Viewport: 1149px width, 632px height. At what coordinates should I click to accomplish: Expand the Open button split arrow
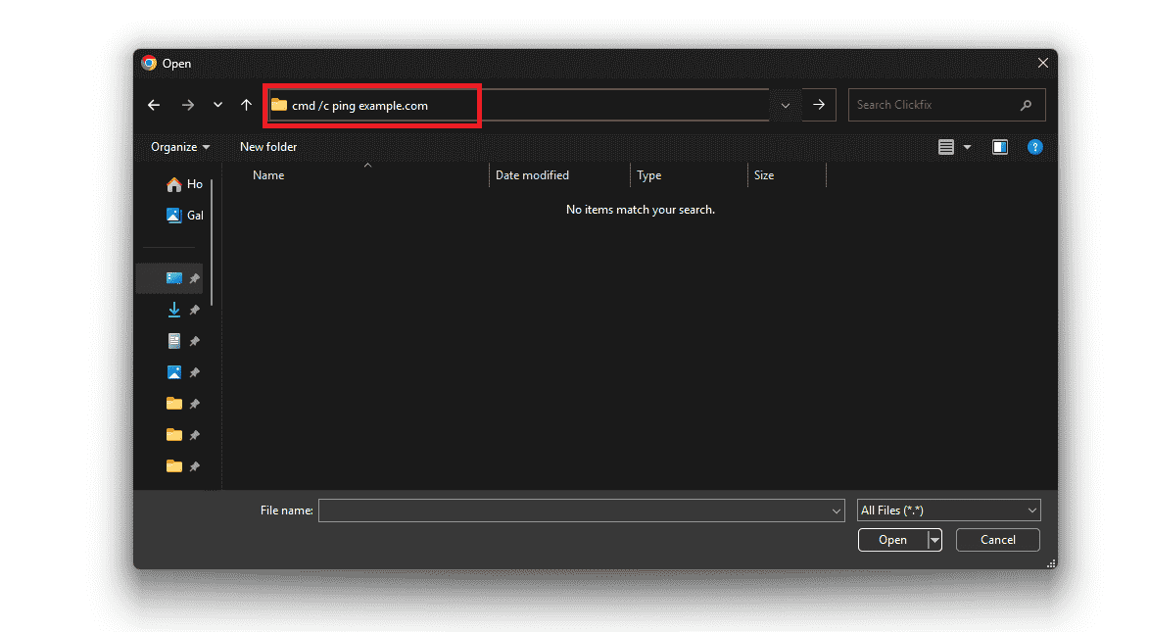point(934,540)
